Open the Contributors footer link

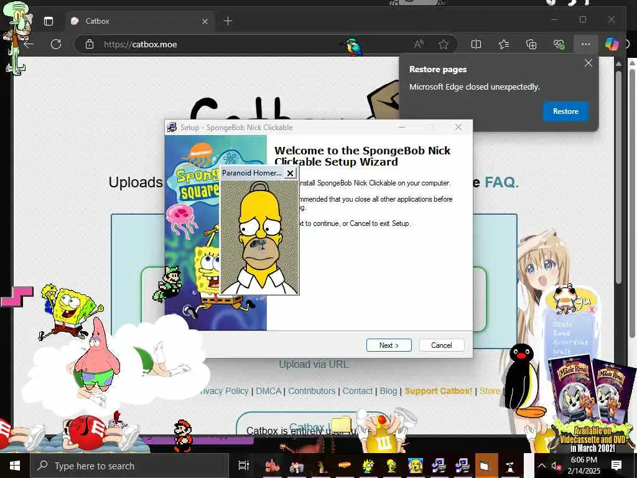pos(312,391)
